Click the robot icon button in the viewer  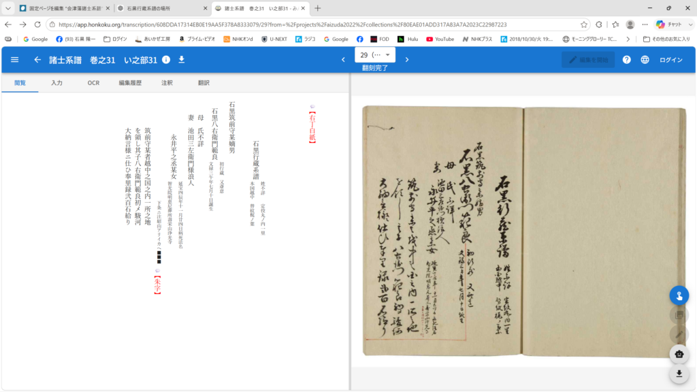pos(679,354)
